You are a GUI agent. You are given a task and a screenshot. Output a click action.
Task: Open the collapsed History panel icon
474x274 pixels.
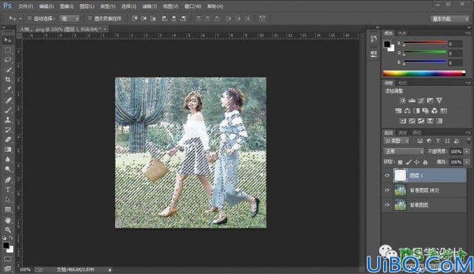(x=374, y=39)
